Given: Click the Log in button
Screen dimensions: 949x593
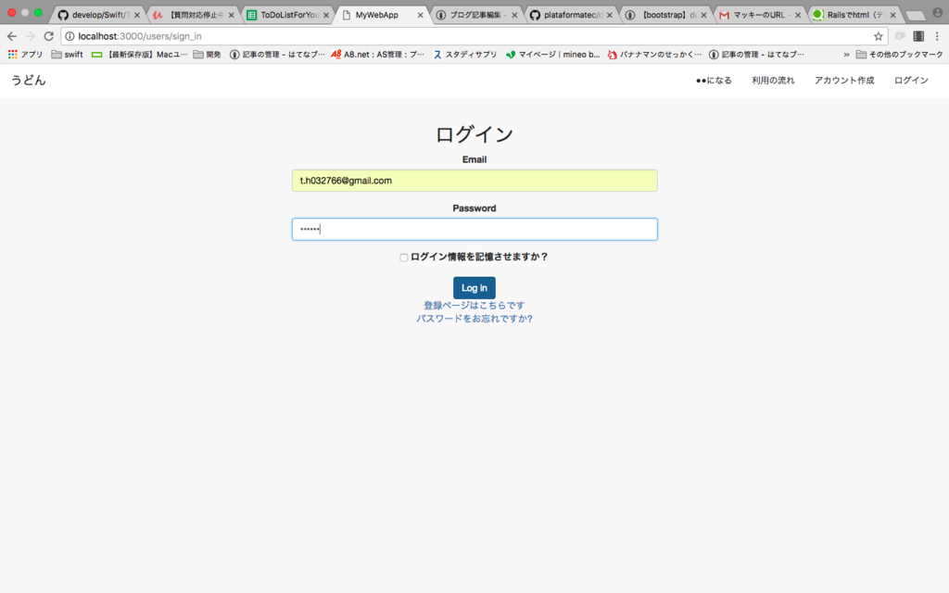Looking at the screenshot, I should pyautogui.click(x=474, y=287).
